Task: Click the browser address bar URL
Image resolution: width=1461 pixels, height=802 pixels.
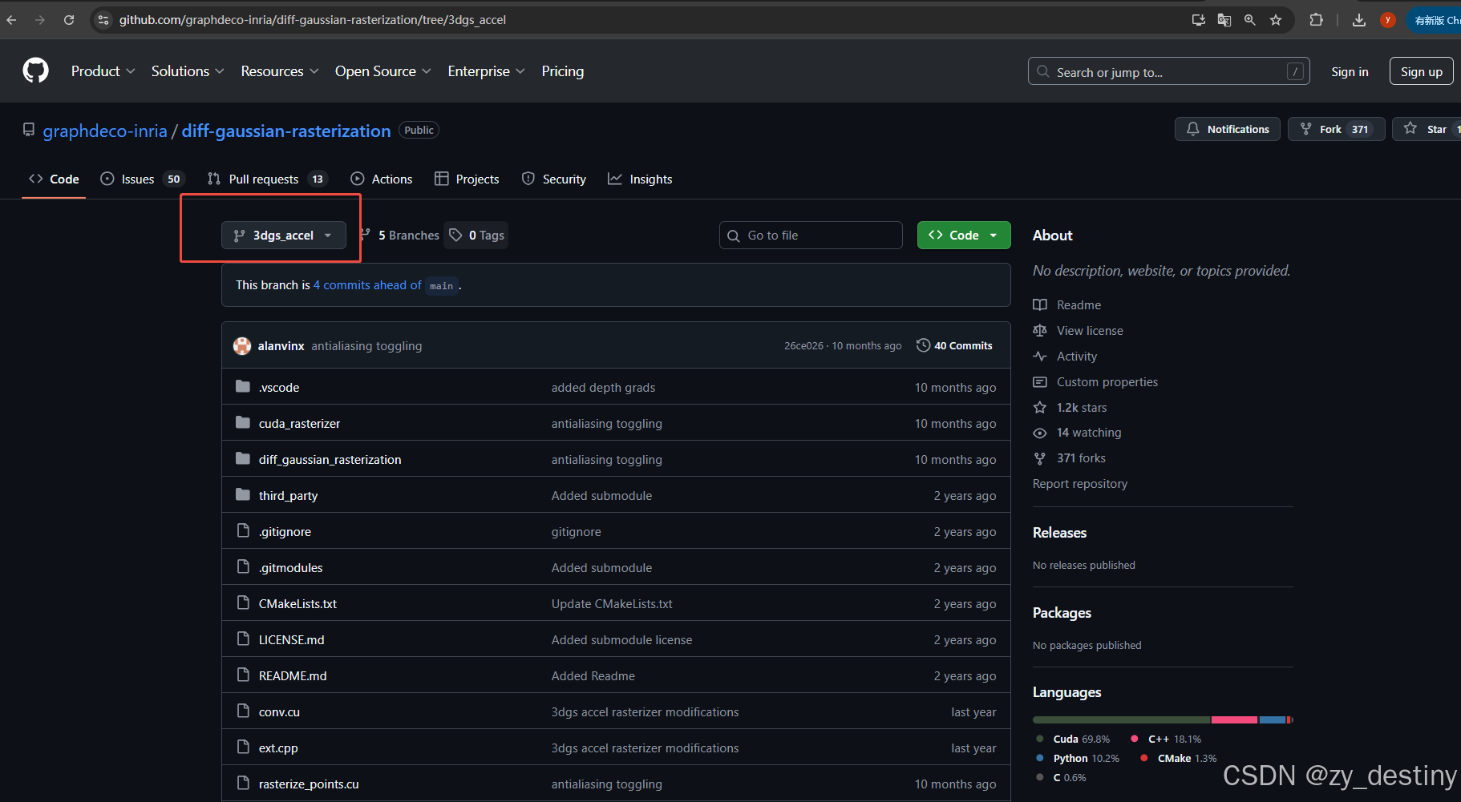Action: [x=312, y=20]
